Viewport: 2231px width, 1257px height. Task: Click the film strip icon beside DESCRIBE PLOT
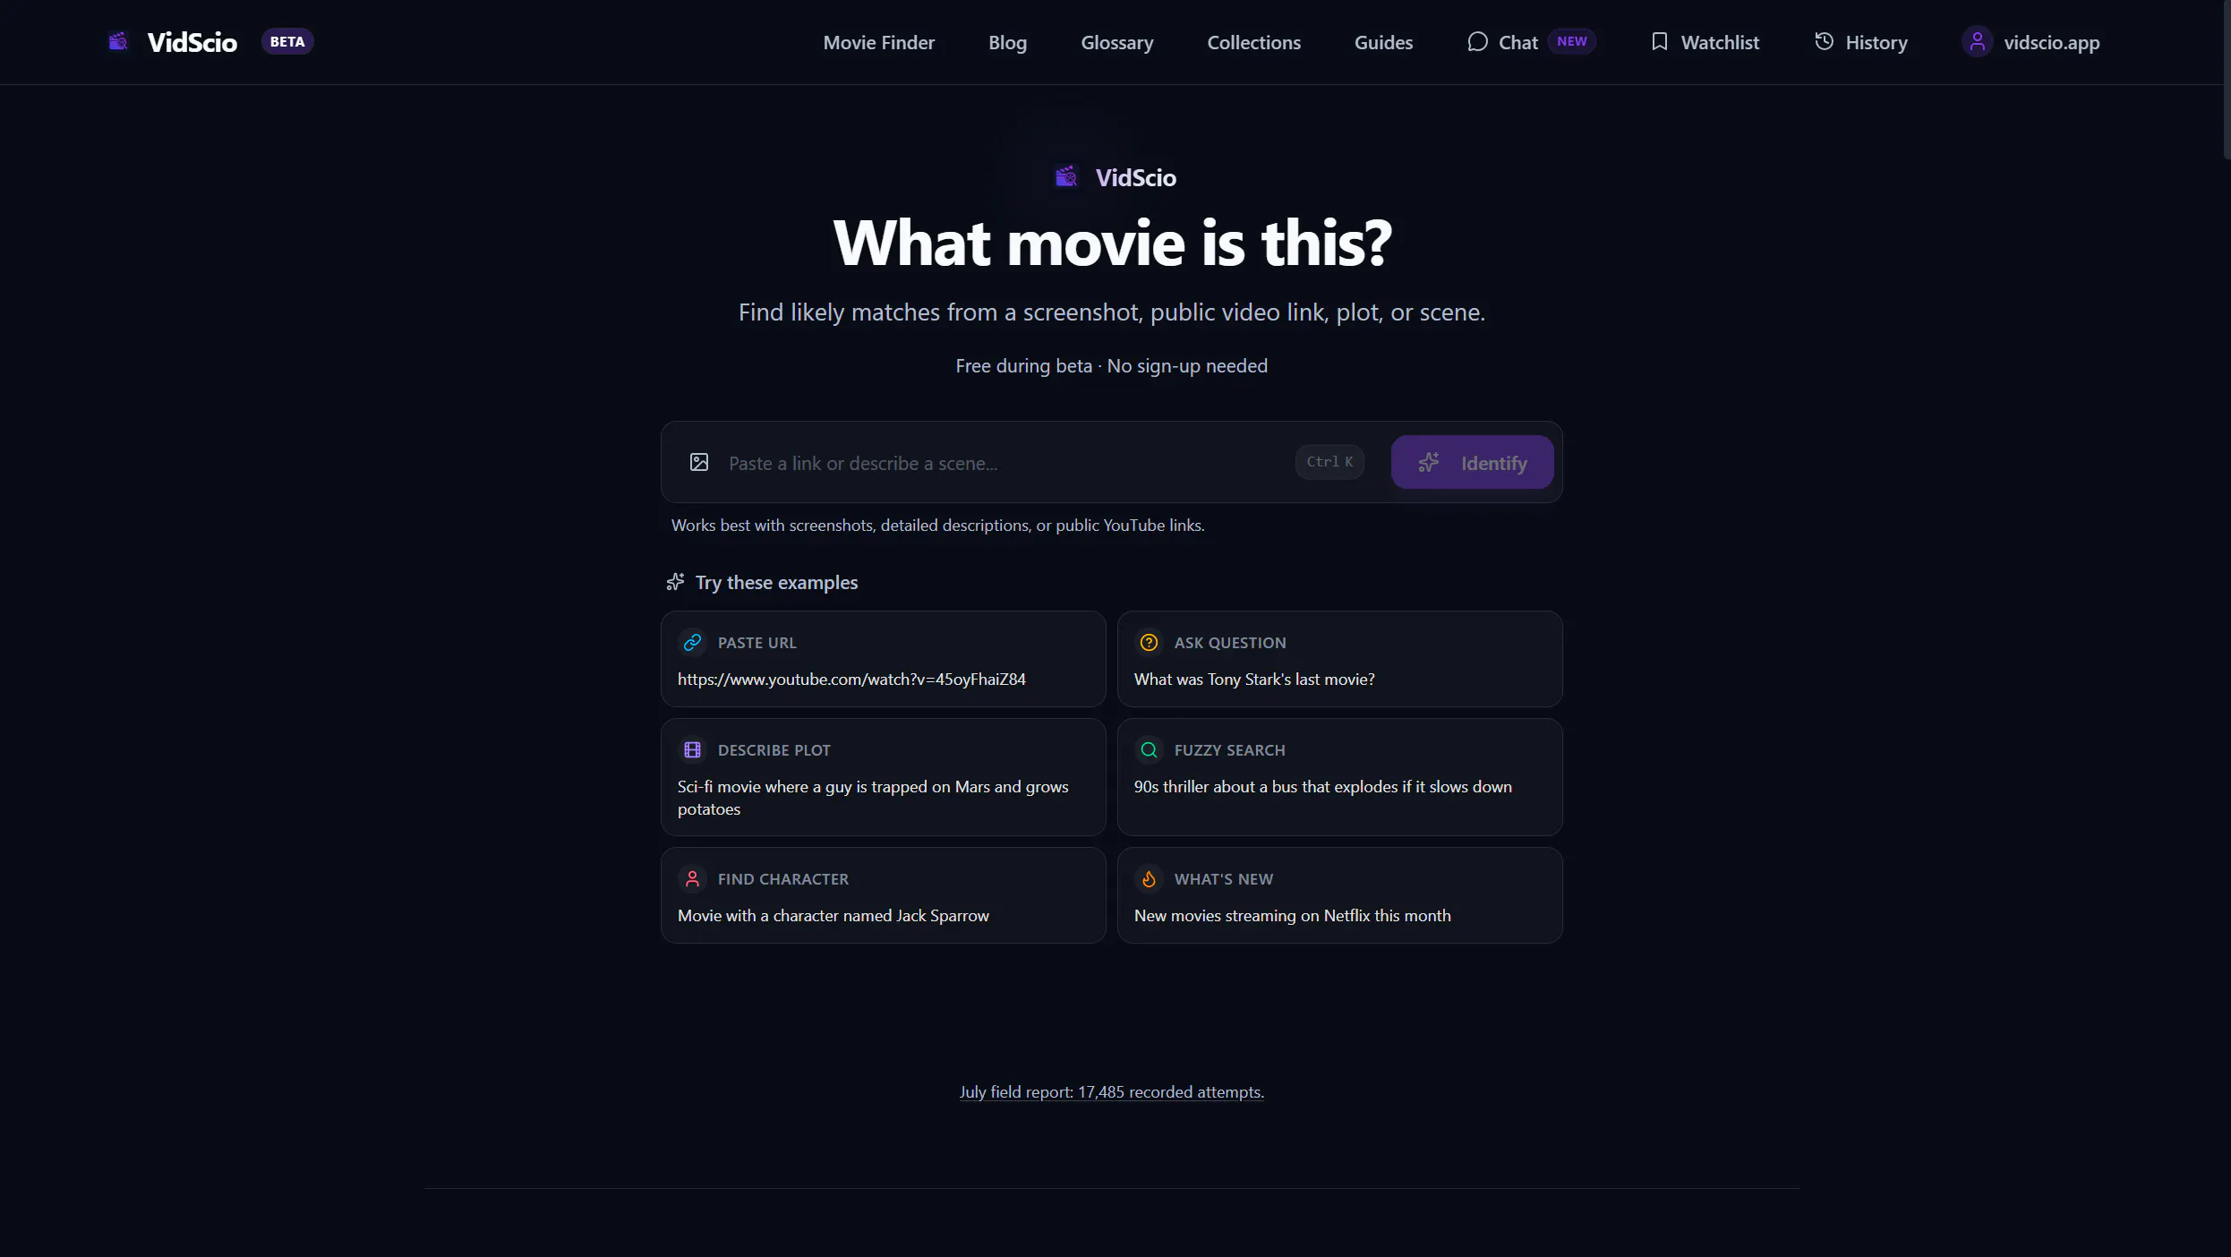pyautogui.click(x=692, y=749)
